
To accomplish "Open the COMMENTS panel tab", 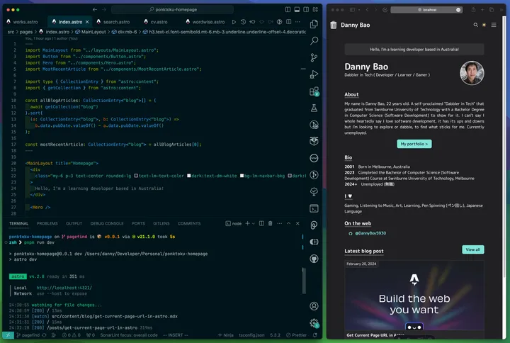I will (x=189, y=223).
